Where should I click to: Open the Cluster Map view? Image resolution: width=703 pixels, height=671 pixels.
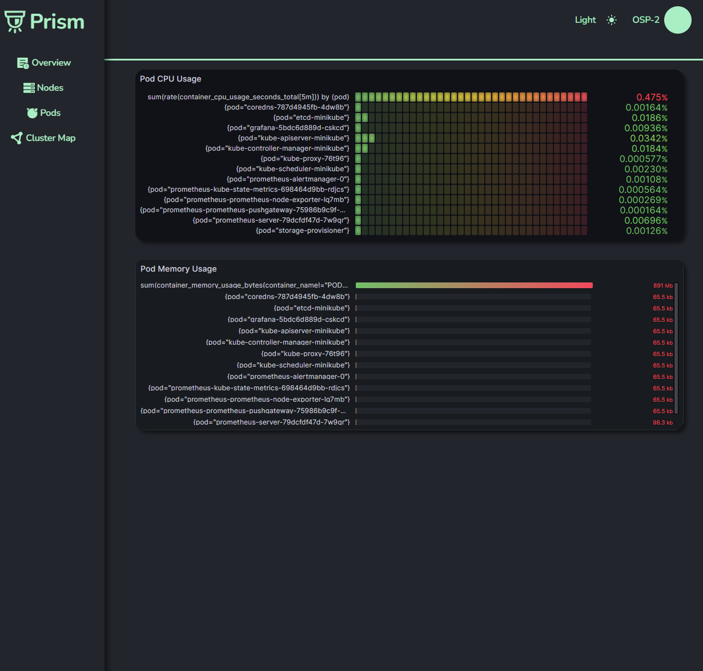51,138
